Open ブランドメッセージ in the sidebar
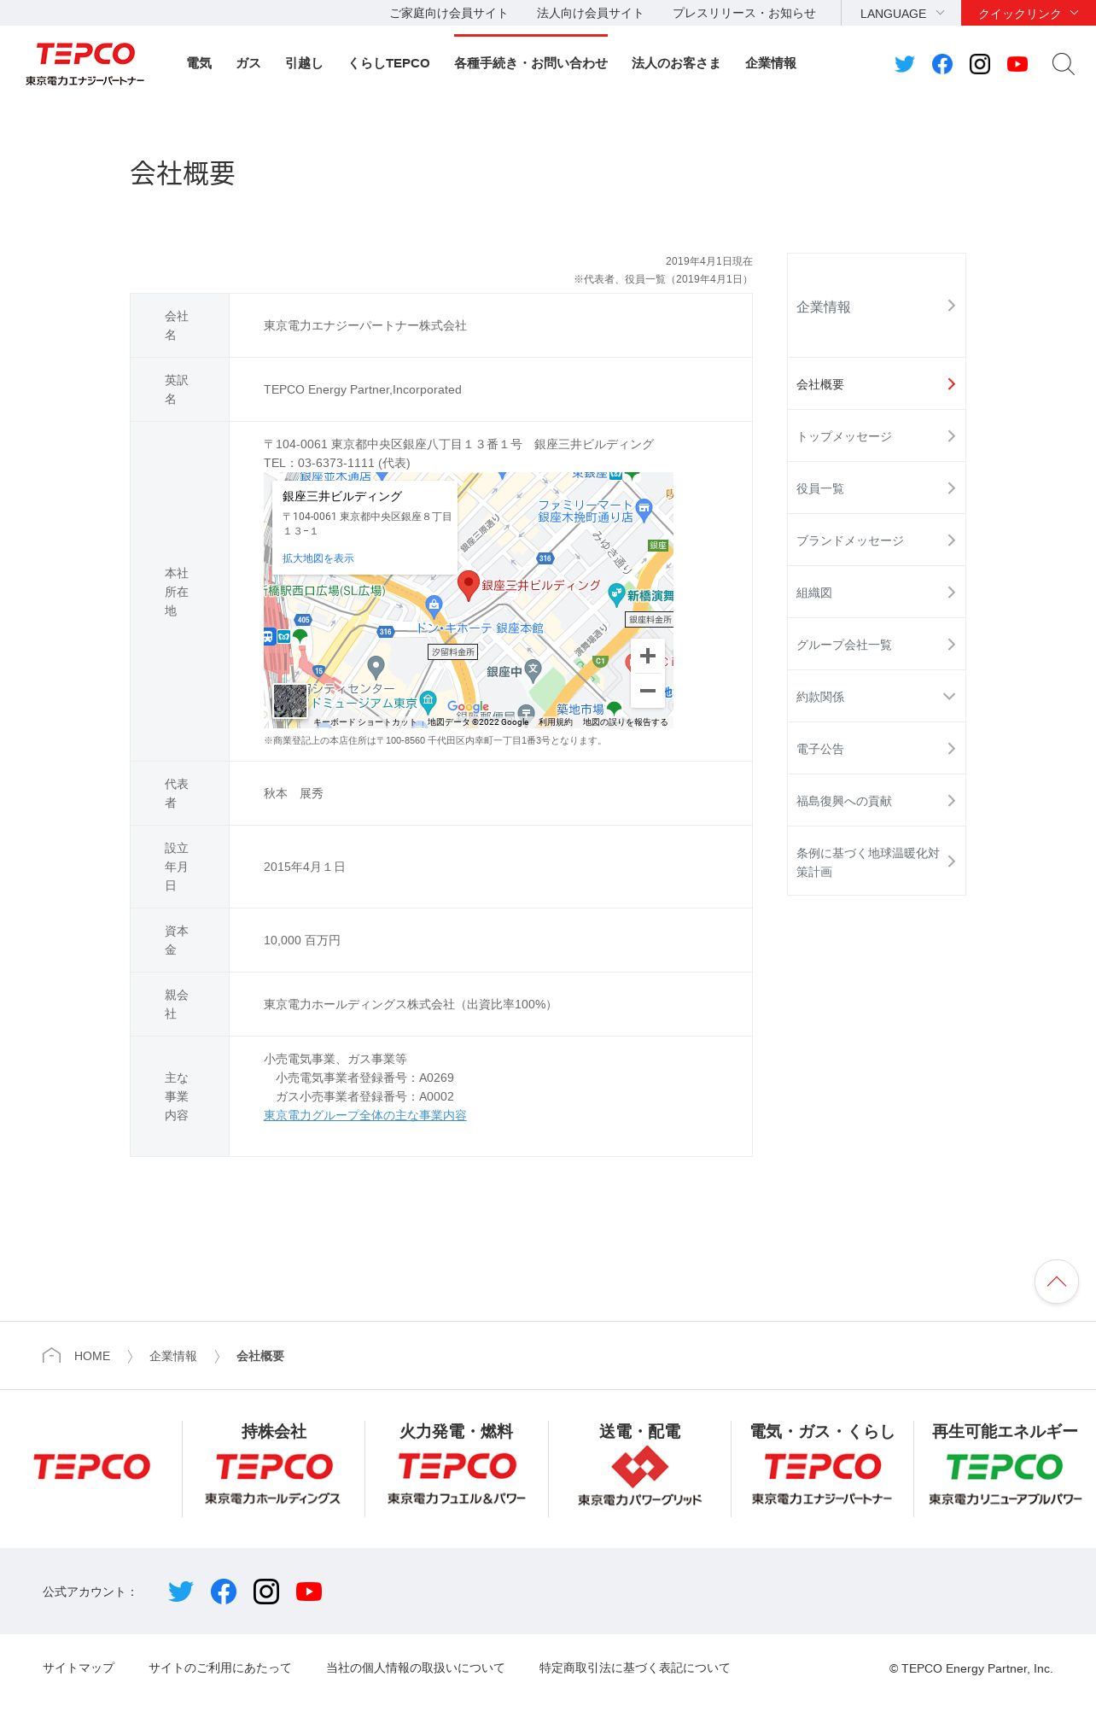The width and height of the screenshot is (1096, 1729). [877, 540]
